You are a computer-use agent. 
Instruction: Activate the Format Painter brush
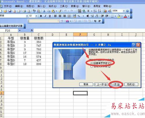(x=60, y=11)
